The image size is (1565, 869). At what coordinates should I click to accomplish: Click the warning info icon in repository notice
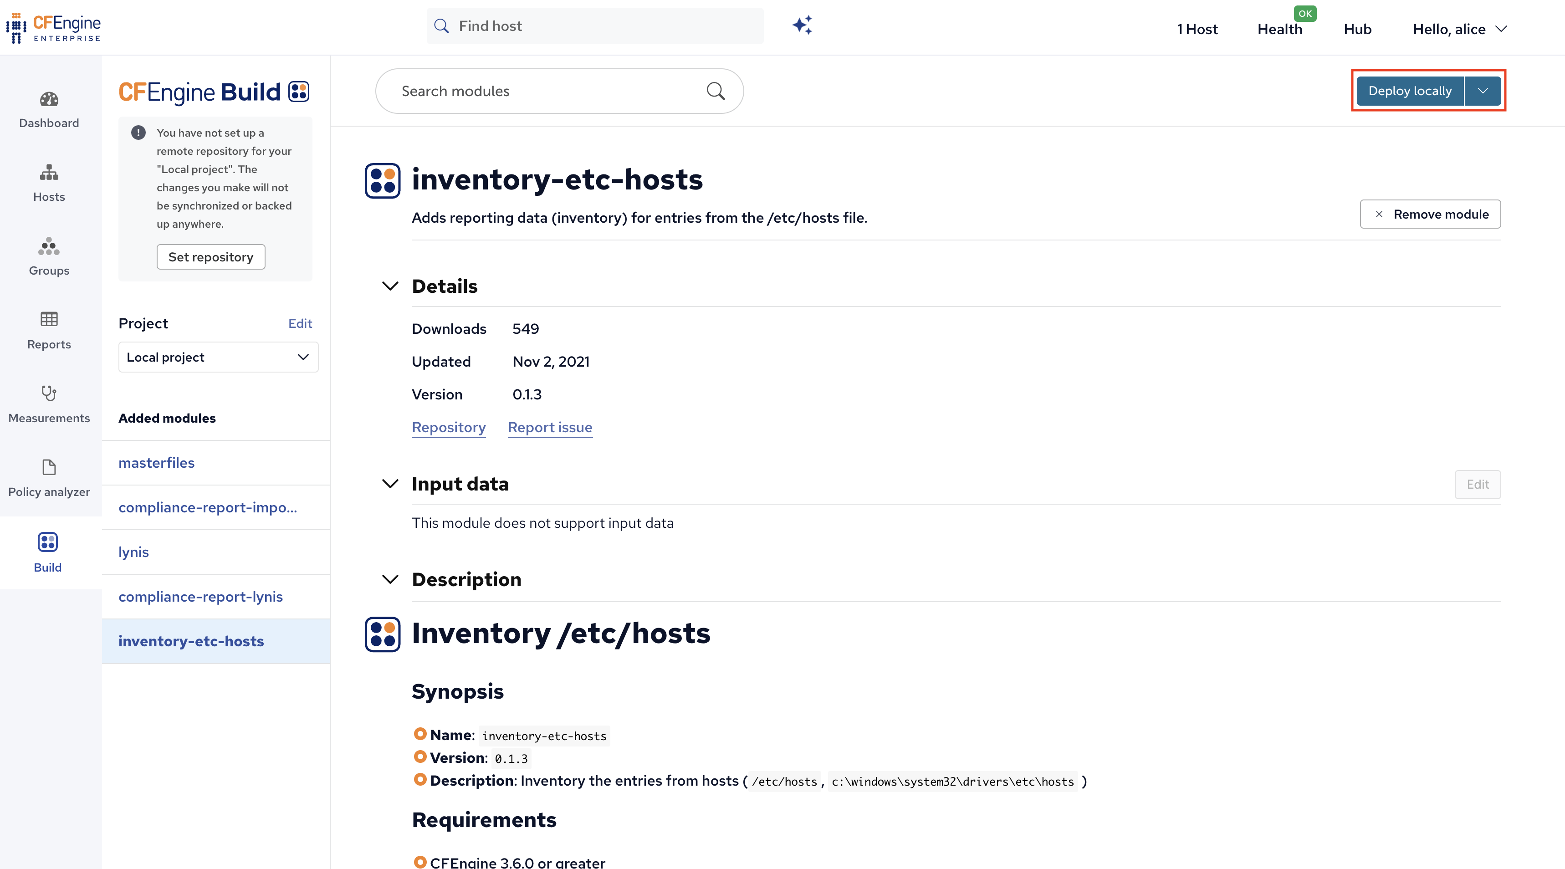point(138,133)
